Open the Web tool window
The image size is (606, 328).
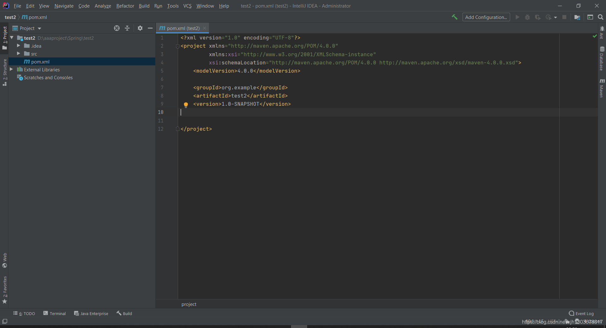click(5, 260)
